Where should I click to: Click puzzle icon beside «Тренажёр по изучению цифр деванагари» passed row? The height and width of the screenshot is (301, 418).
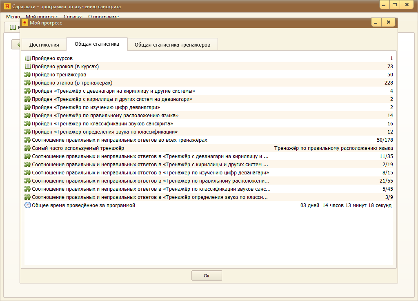[28, 107]
